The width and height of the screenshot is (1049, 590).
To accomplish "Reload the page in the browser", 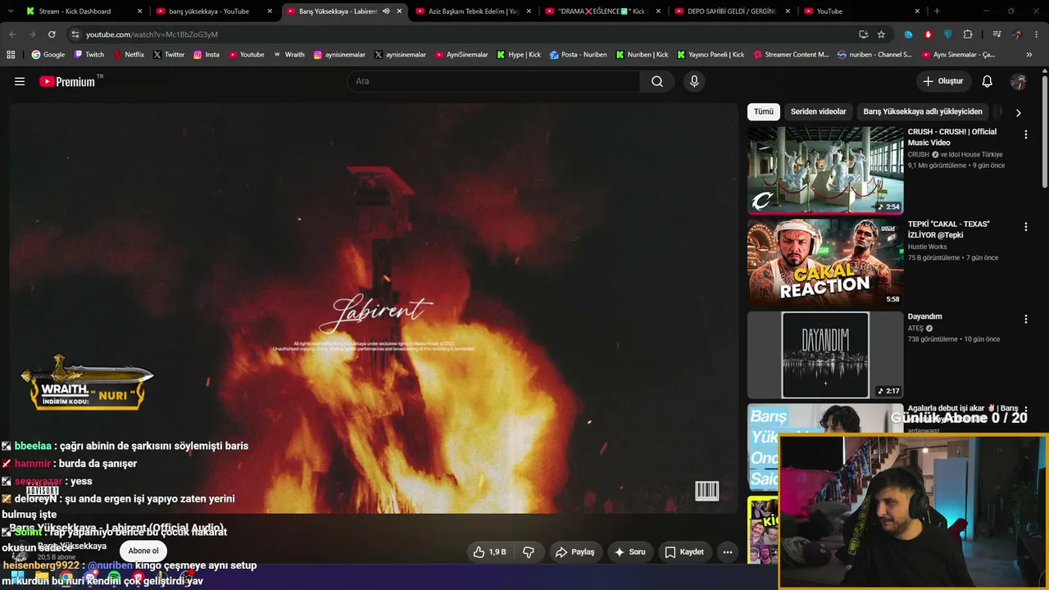I will (x=52, y=34).
